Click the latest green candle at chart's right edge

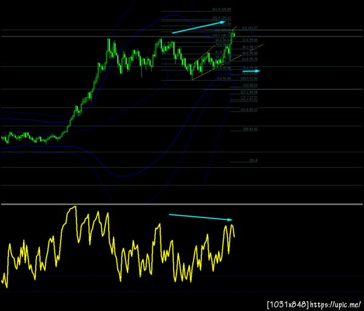click(x=234, y=33)
